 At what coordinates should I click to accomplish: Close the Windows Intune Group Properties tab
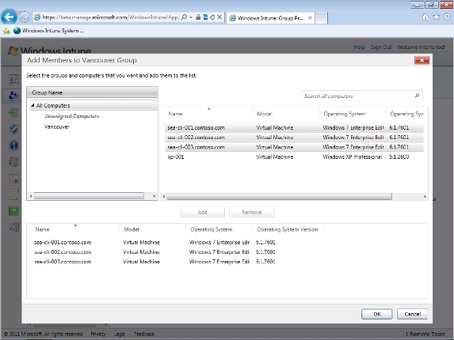310,18
